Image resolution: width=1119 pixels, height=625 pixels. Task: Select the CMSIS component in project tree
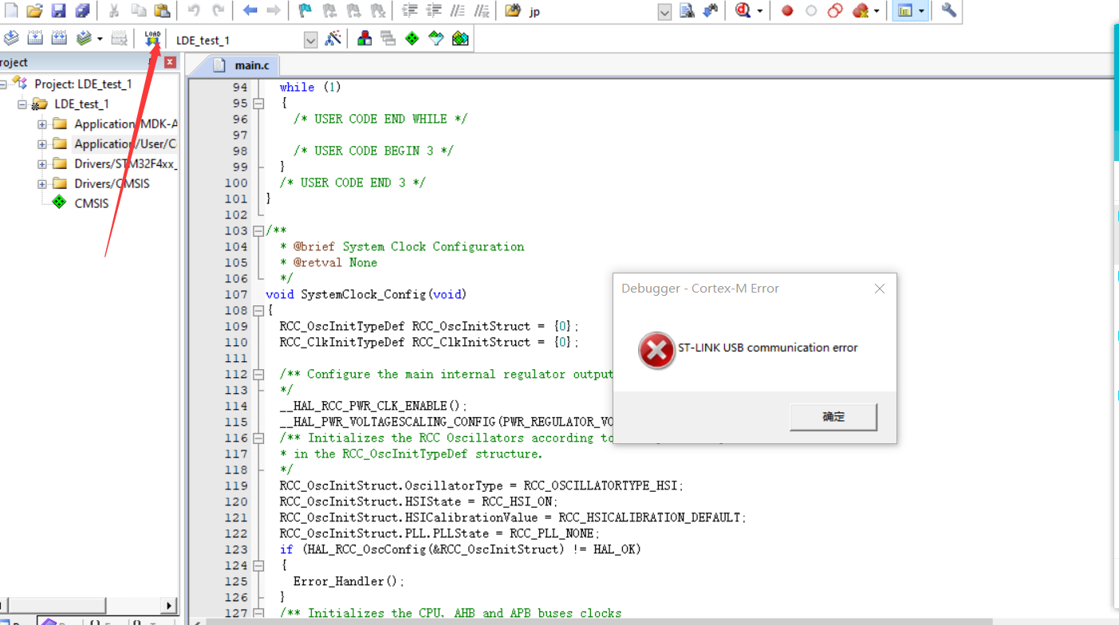91,203
